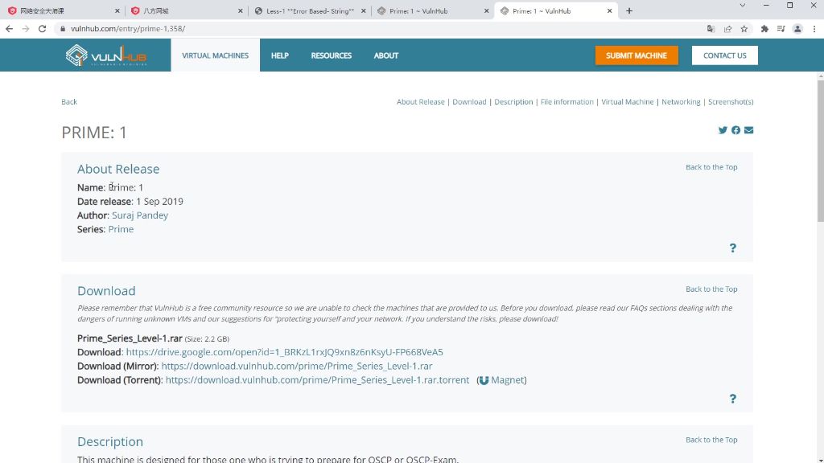Image resolution: width=824 pixels, height=463 pixels.
Task: Click Back to the Top in Download section
Action: coord(711,289)
